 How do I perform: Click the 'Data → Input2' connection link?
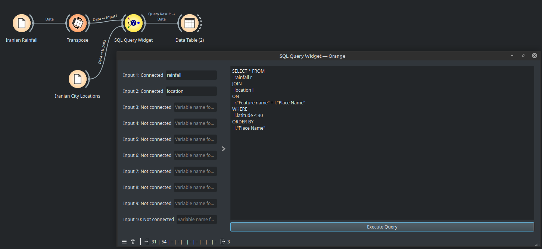click(x=102, y=52)
